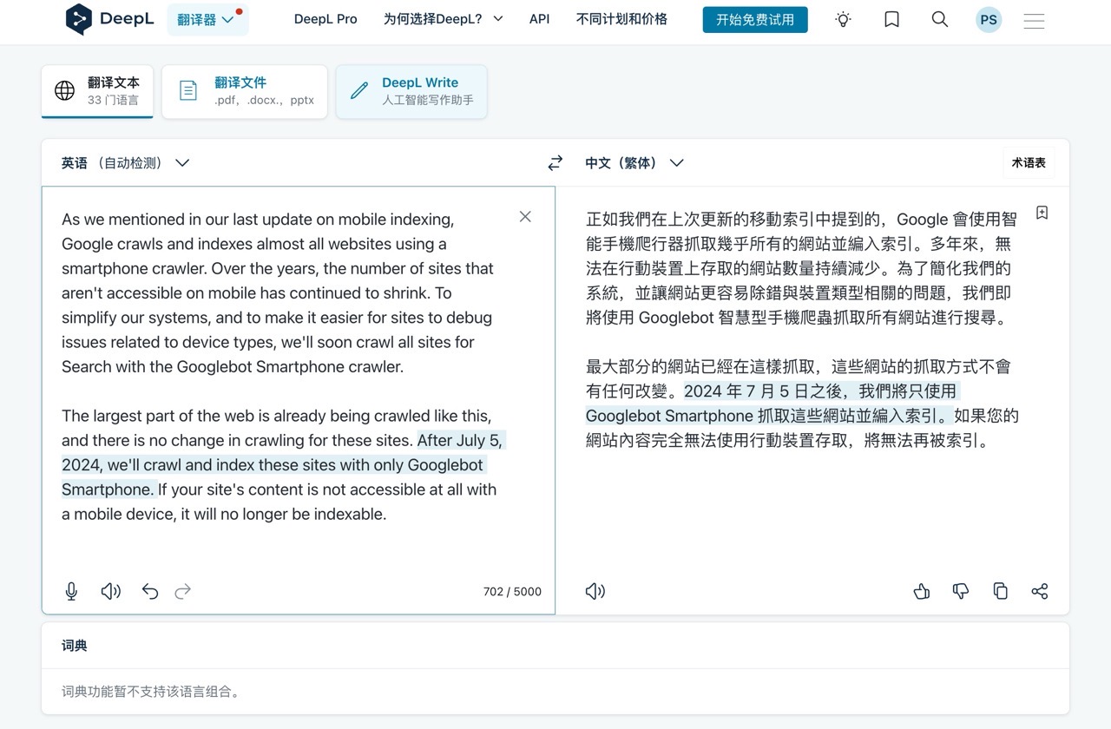1111x729 pixels.
Task: Switch to the 翻译文件 tab
Action: (245, 91)
